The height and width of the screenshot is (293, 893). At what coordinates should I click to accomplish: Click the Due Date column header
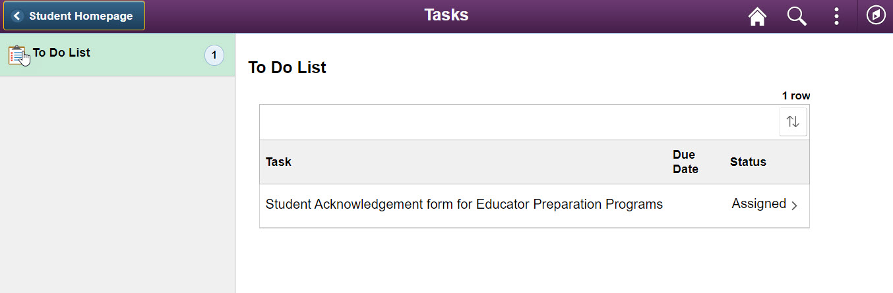(685, 162)
